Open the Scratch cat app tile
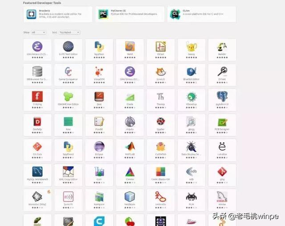The image size is (285, 226). click(161, 75)
